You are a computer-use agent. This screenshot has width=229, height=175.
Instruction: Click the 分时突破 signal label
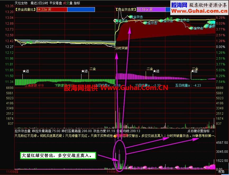tap(121, 48)
